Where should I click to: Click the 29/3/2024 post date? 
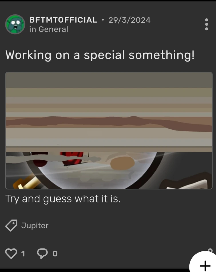tap(130, 20)
